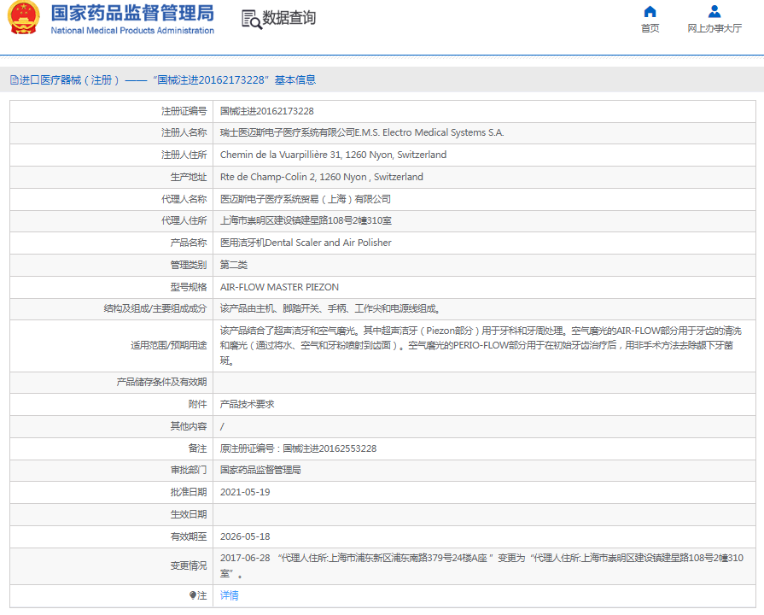
Task: Click the product name Dental Scaler and Air Polisher
Action: [x=306, y=243]
